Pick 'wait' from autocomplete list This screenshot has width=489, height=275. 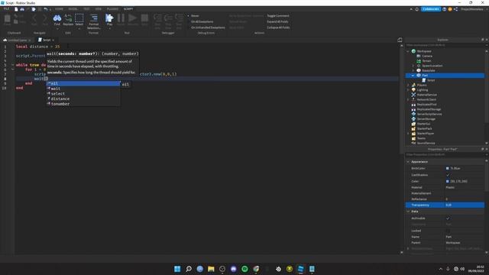(83, 89)
